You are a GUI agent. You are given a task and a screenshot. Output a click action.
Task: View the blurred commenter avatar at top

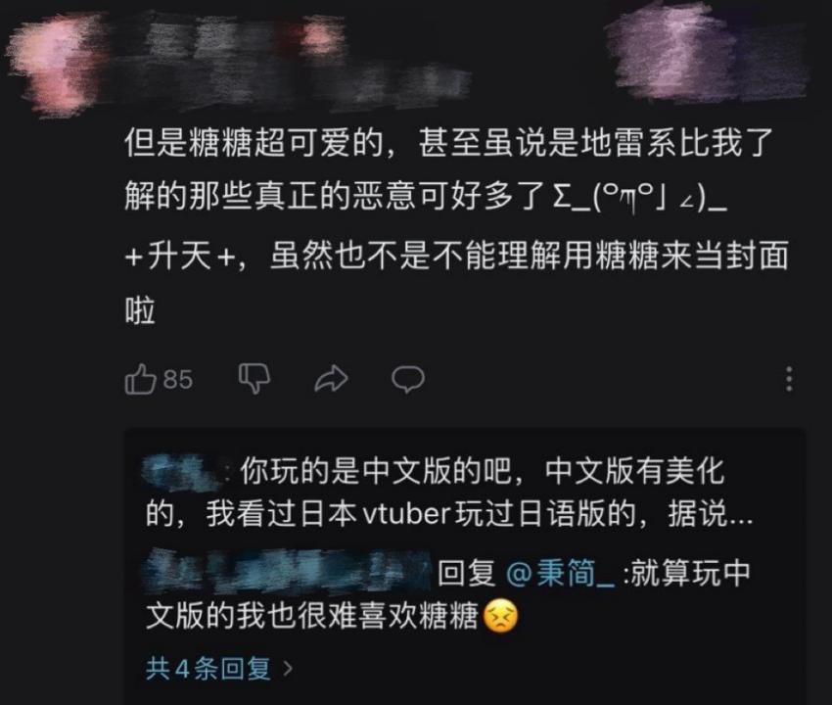pos(56,64)
